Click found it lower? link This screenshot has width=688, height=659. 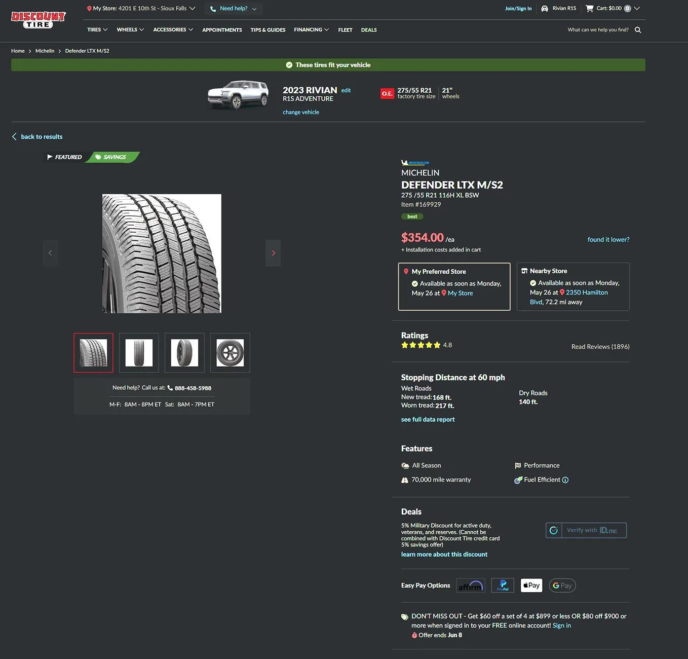(608, 240)
